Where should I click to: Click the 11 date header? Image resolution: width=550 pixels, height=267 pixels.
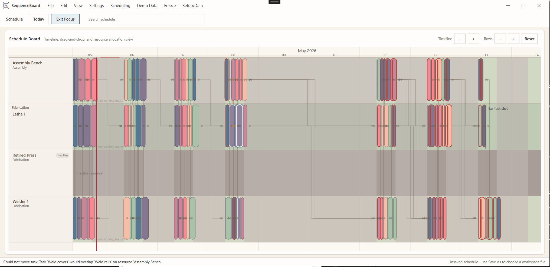(x=385, y=55)
